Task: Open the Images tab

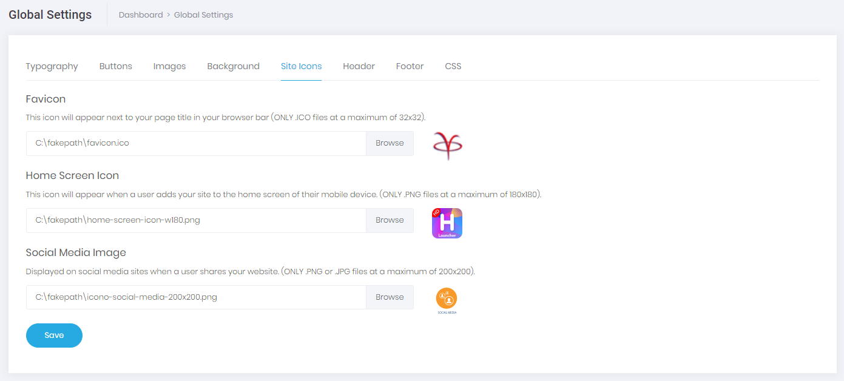Action: pos(169,66)
